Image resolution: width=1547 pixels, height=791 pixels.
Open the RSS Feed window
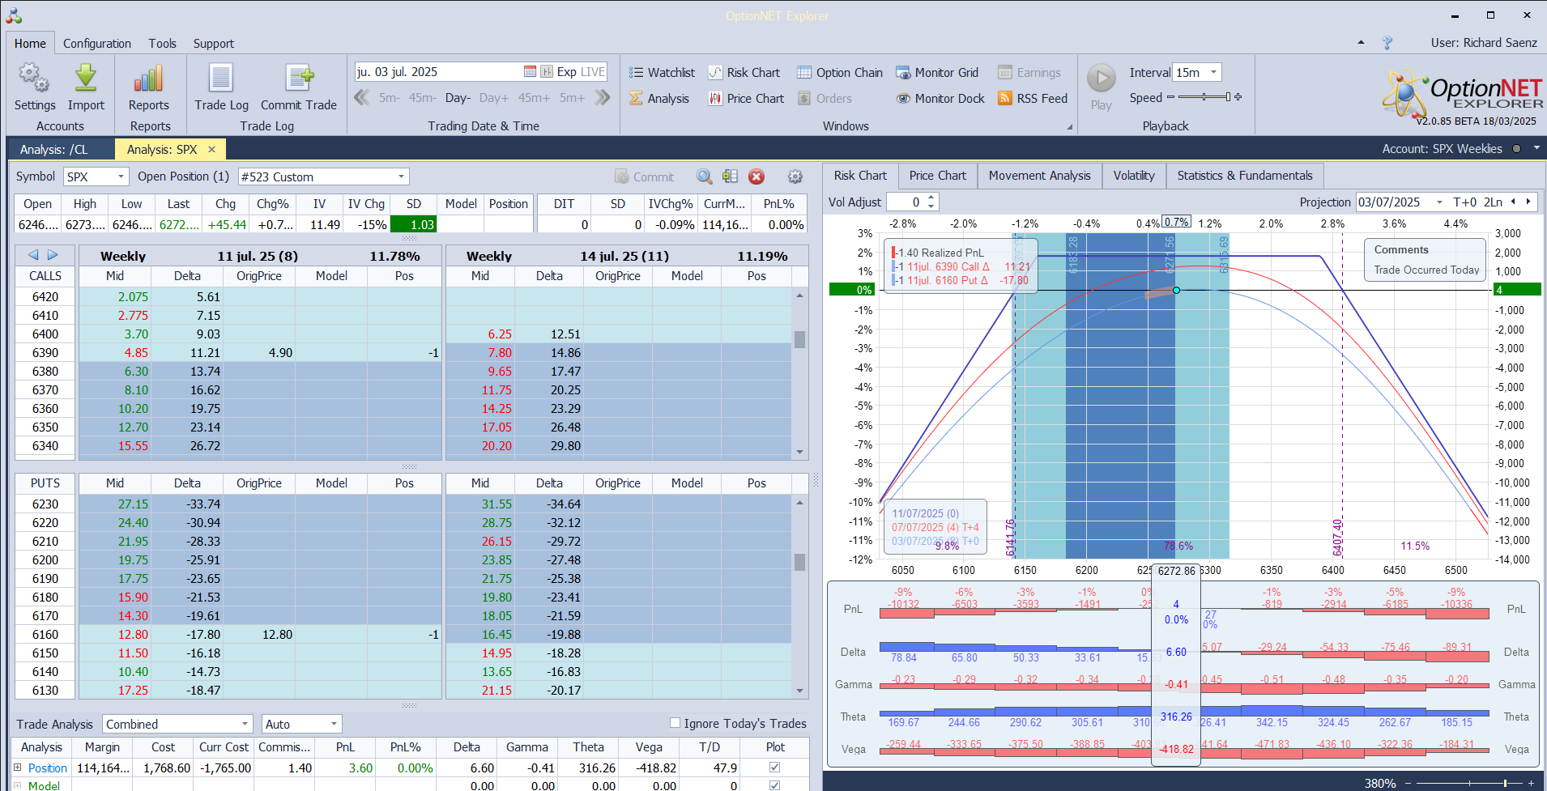(1032, 99)
